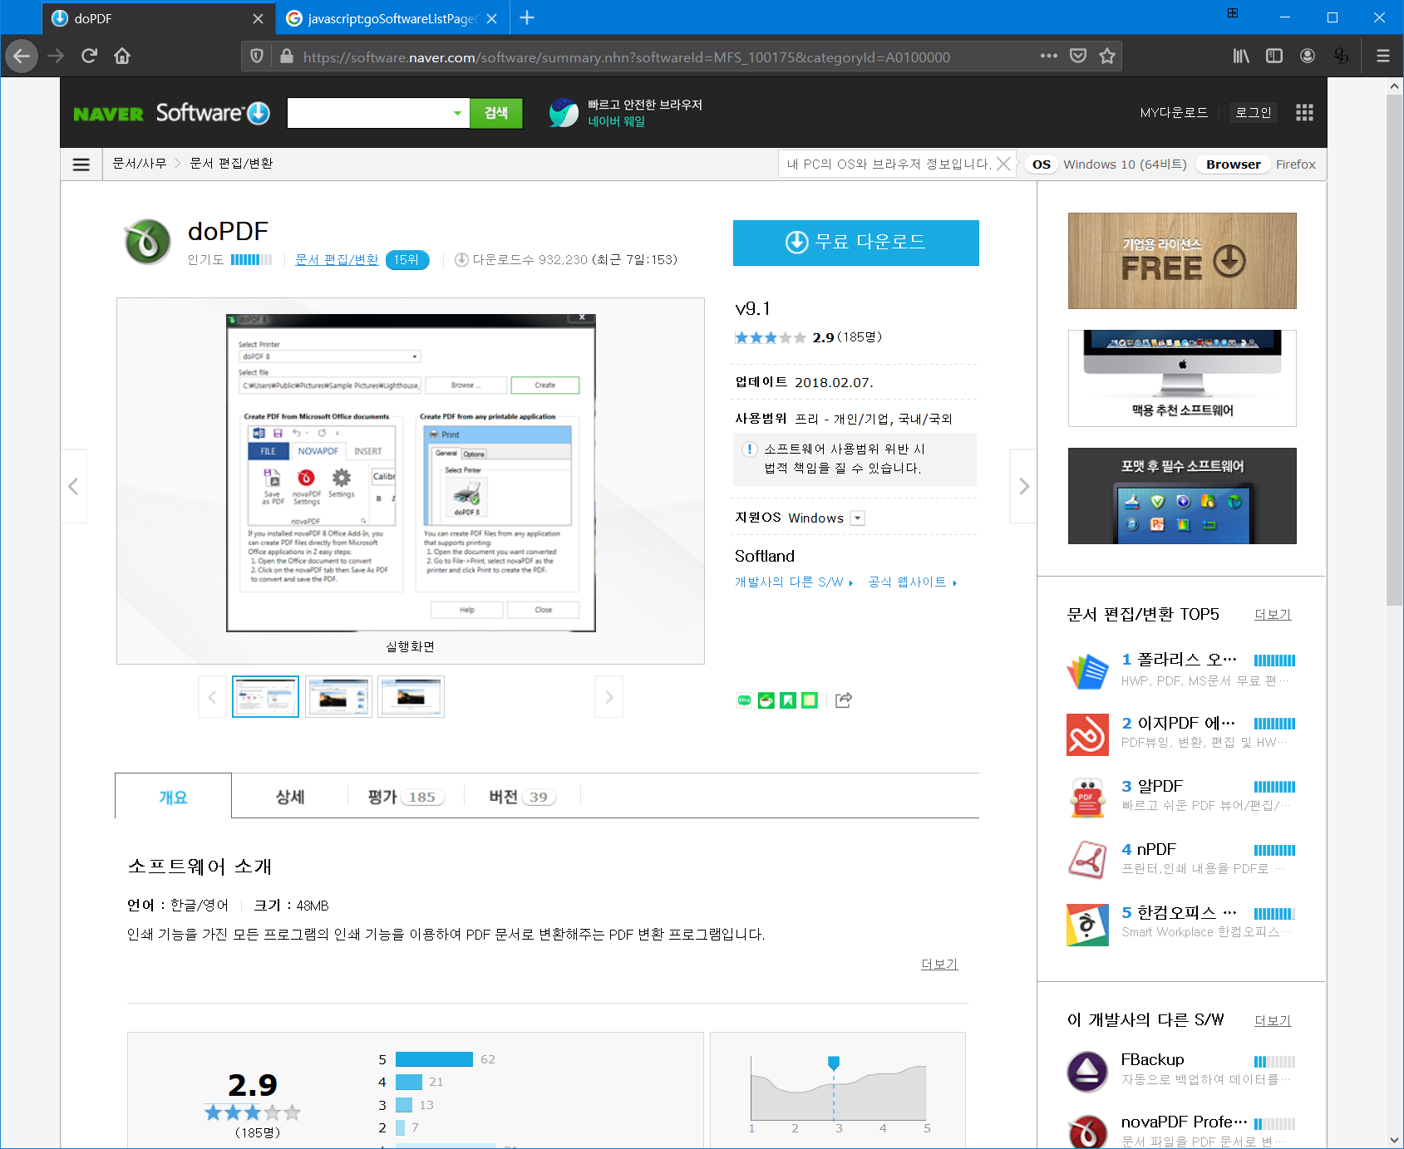
Task: Expand the search box dropdown arrow
Action: pyautogui.click(x=457, y=113)
